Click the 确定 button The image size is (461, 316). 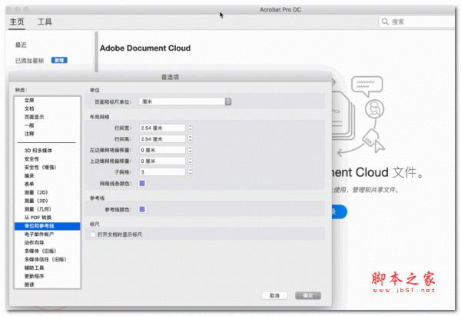tap(308, 296)
